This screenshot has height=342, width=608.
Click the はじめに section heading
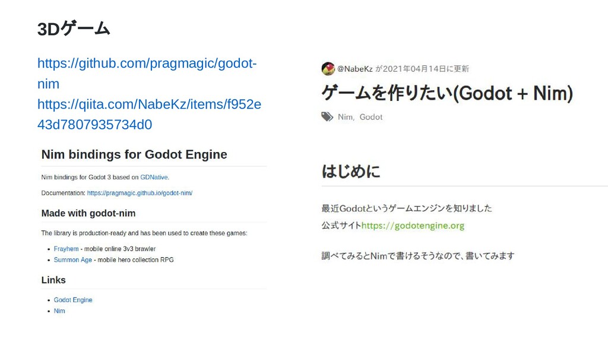coord(351,171)
